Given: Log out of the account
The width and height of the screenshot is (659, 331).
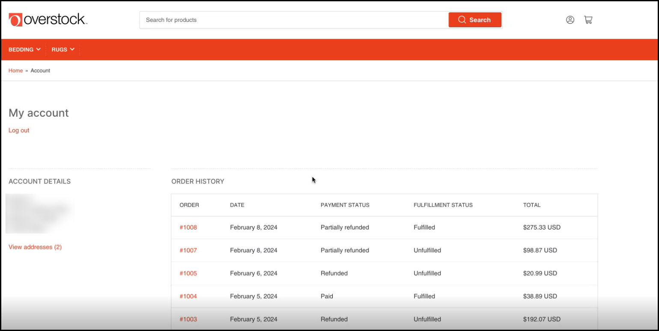Looking at the screenshot, I should coord(18,130).
